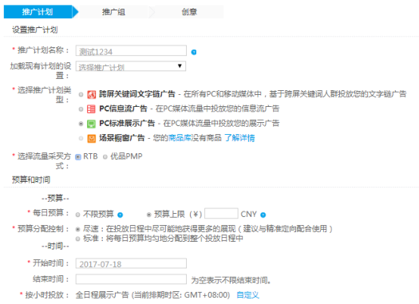The image size is (419, 304).
Task: Switch to the 创意 step tab
Action: click(189, 12)
